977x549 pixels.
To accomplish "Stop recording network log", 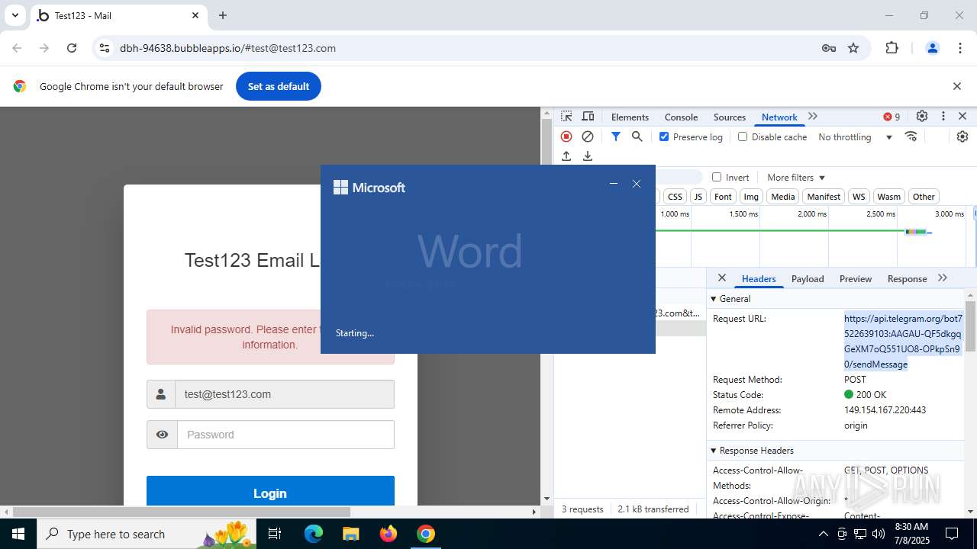I will [x=566, y=136].
